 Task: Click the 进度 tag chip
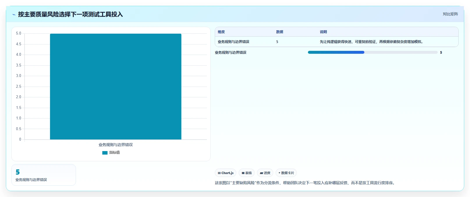[265, 173]
